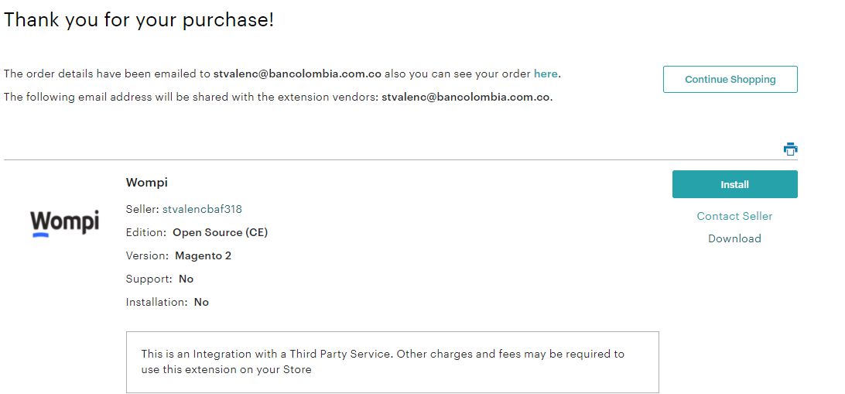Click the 'Seller:' field label
Image resolution: width=845 pixels, height=394 pixels.
point(142,209)
